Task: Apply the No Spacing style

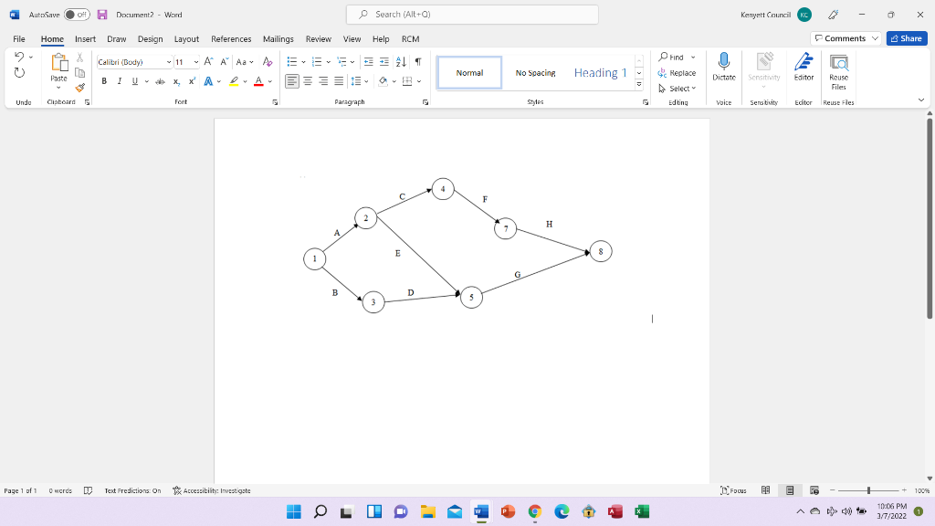Action: tap(535, 73)
